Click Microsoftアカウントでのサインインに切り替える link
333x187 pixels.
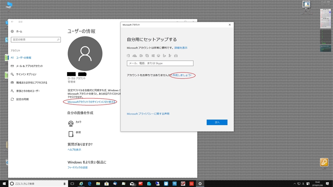click(x=91, y=102)
